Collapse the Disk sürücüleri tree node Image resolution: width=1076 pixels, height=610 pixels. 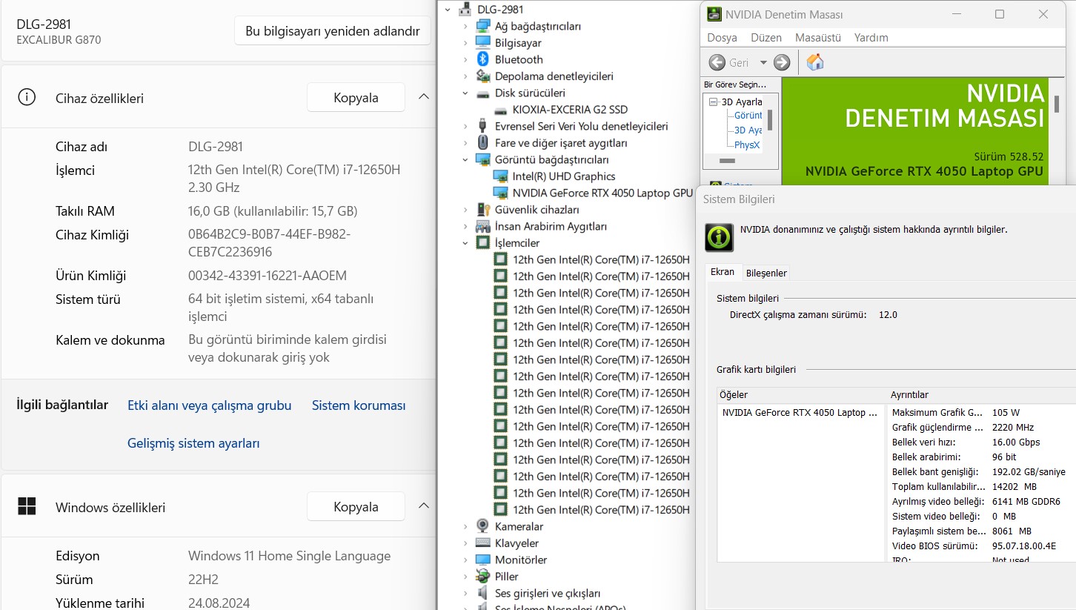click(x=465, y=93)
